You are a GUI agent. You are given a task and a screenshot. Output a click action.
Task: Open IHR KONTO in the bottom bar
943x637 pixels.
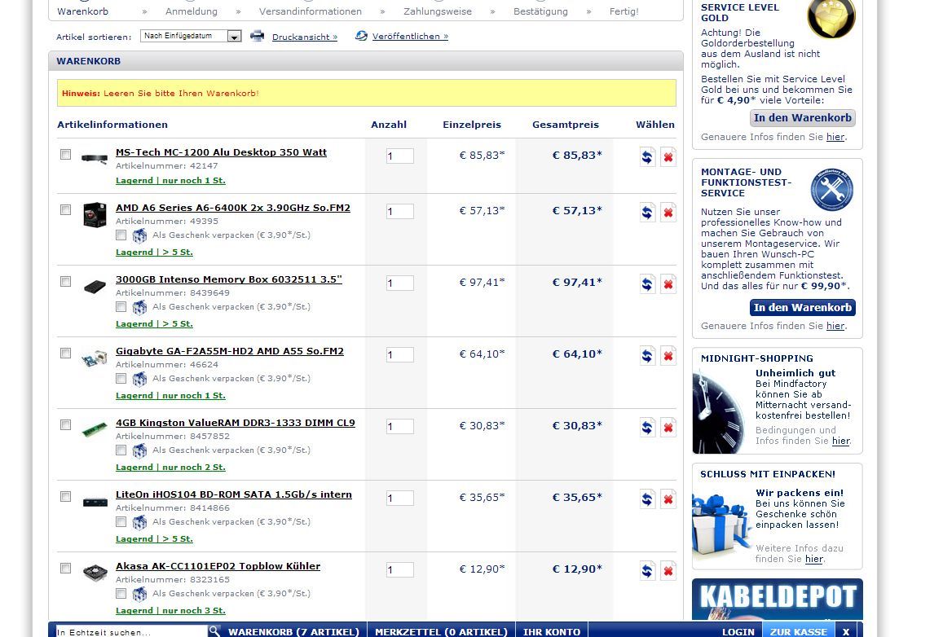coord(552,631)
